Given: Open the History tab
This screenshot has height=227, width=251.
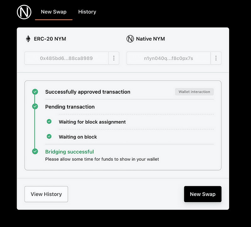Looking at the screenshot, I should pyautogui.click(x=87, y=12).
